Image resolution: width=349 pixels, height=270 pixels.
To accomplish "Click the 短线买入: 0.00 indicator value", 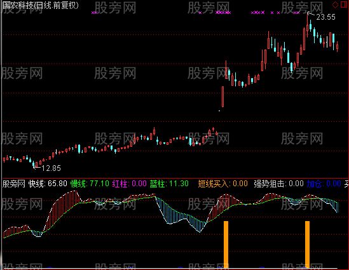I will (x=222, y=184).
